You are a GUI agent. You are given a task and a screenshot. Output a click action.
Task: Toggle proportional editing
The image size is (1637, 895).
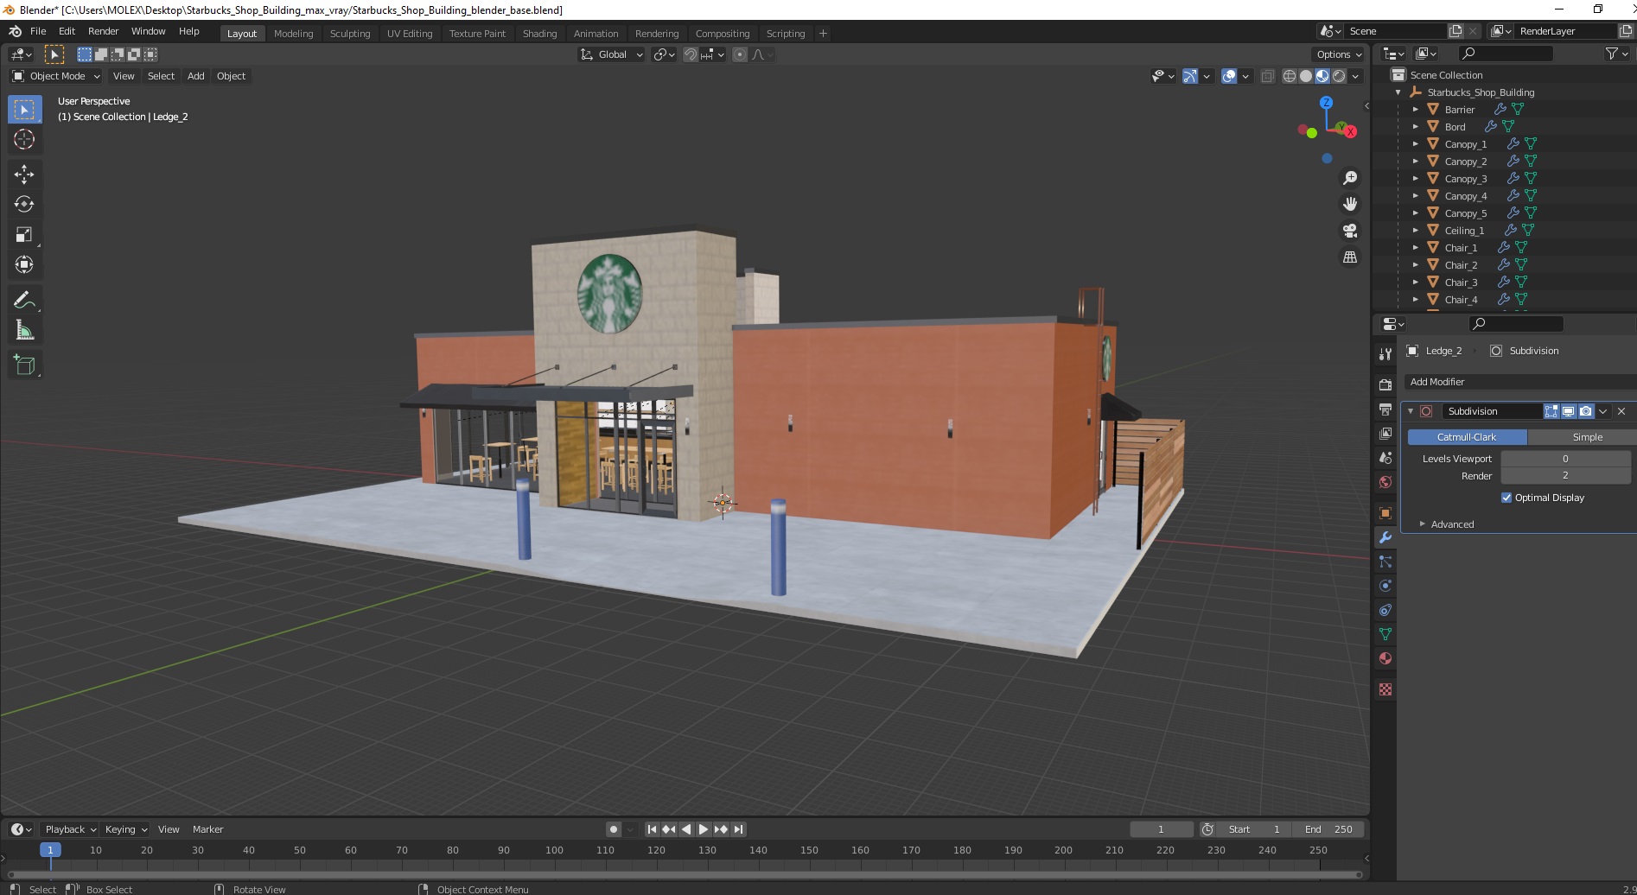[x=740, y=54]
